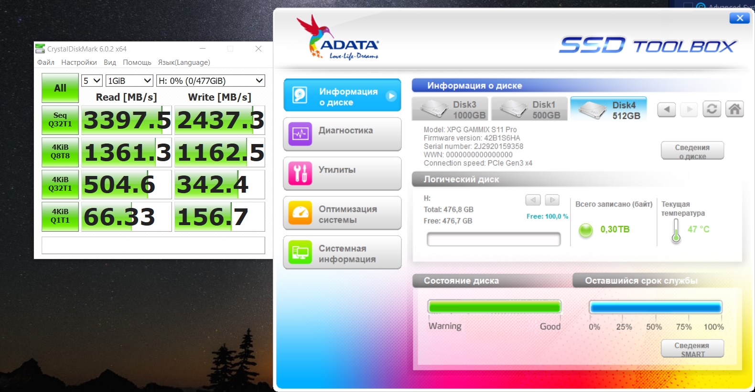This screenshot has height=392, width=755.
Task: Go to previous disk with left arrow
Action: point(667,109)
